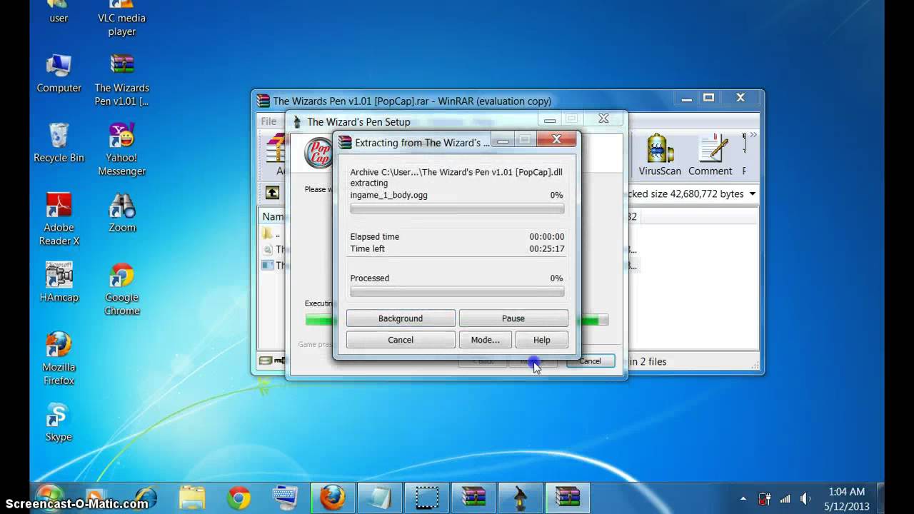
Task: Open the File menu in WinRAR
Action: click(268, 121)
